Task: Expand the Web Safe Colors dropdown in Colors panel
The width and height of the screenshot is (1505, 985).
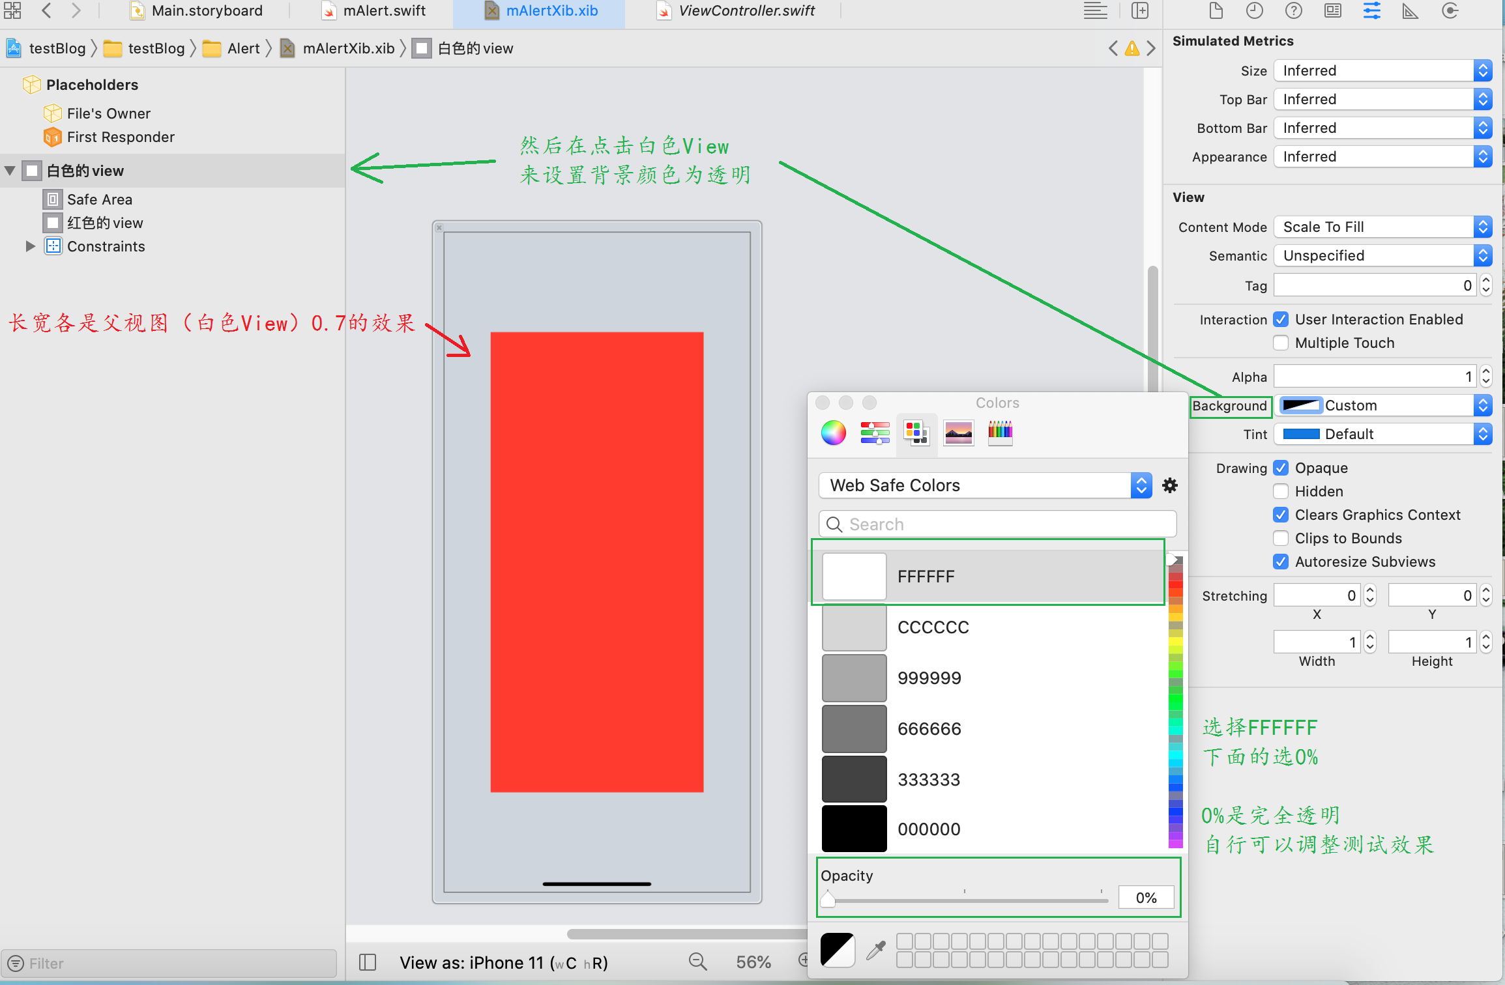Action: click(1140, 486)
